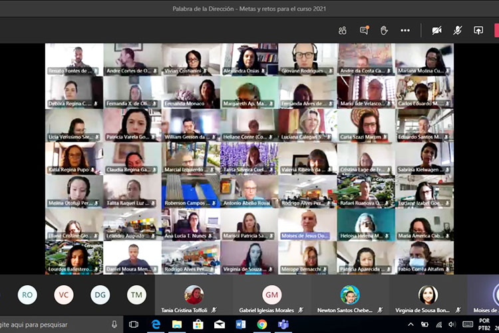Screen dimensions: 499x333
Task: Open Microsoft Store from taskbar
Action: [198, 324]
